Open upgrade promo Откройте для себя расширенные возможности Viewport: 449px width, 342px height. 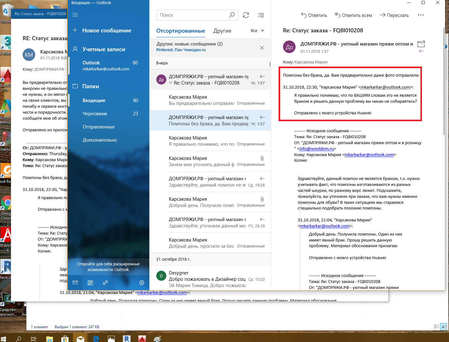pyautogui.click(x=108, y=267)
